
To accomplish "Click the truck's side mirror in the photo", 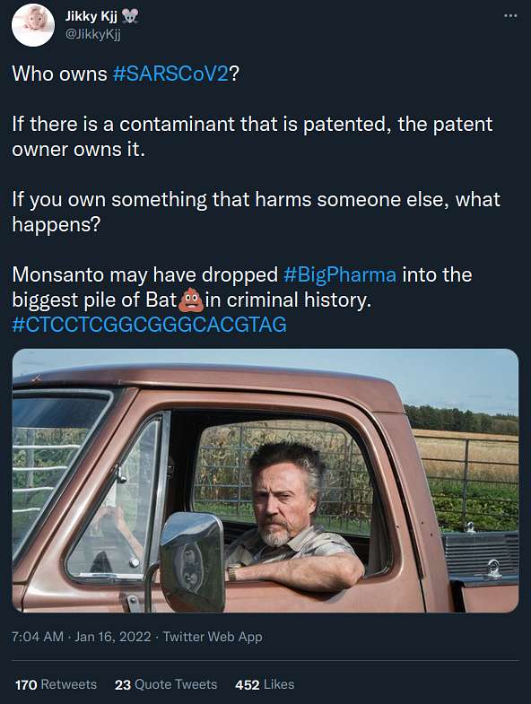I will pos(192,561).
